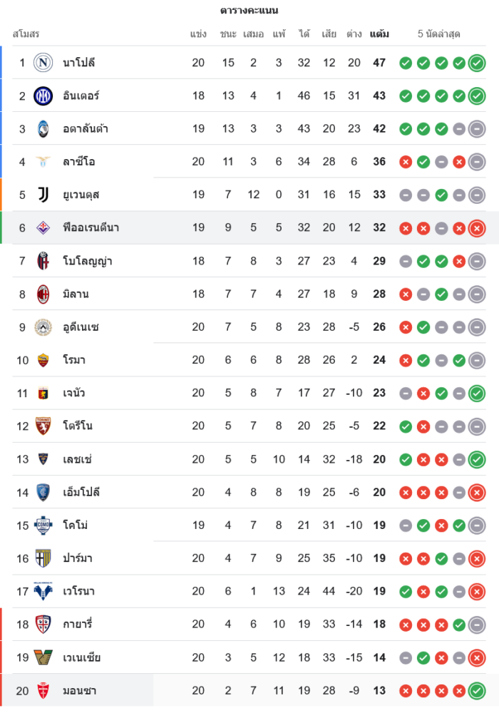Click Napoli's latest ringed win icon
499x713 pixels.
tap(477, 63)
